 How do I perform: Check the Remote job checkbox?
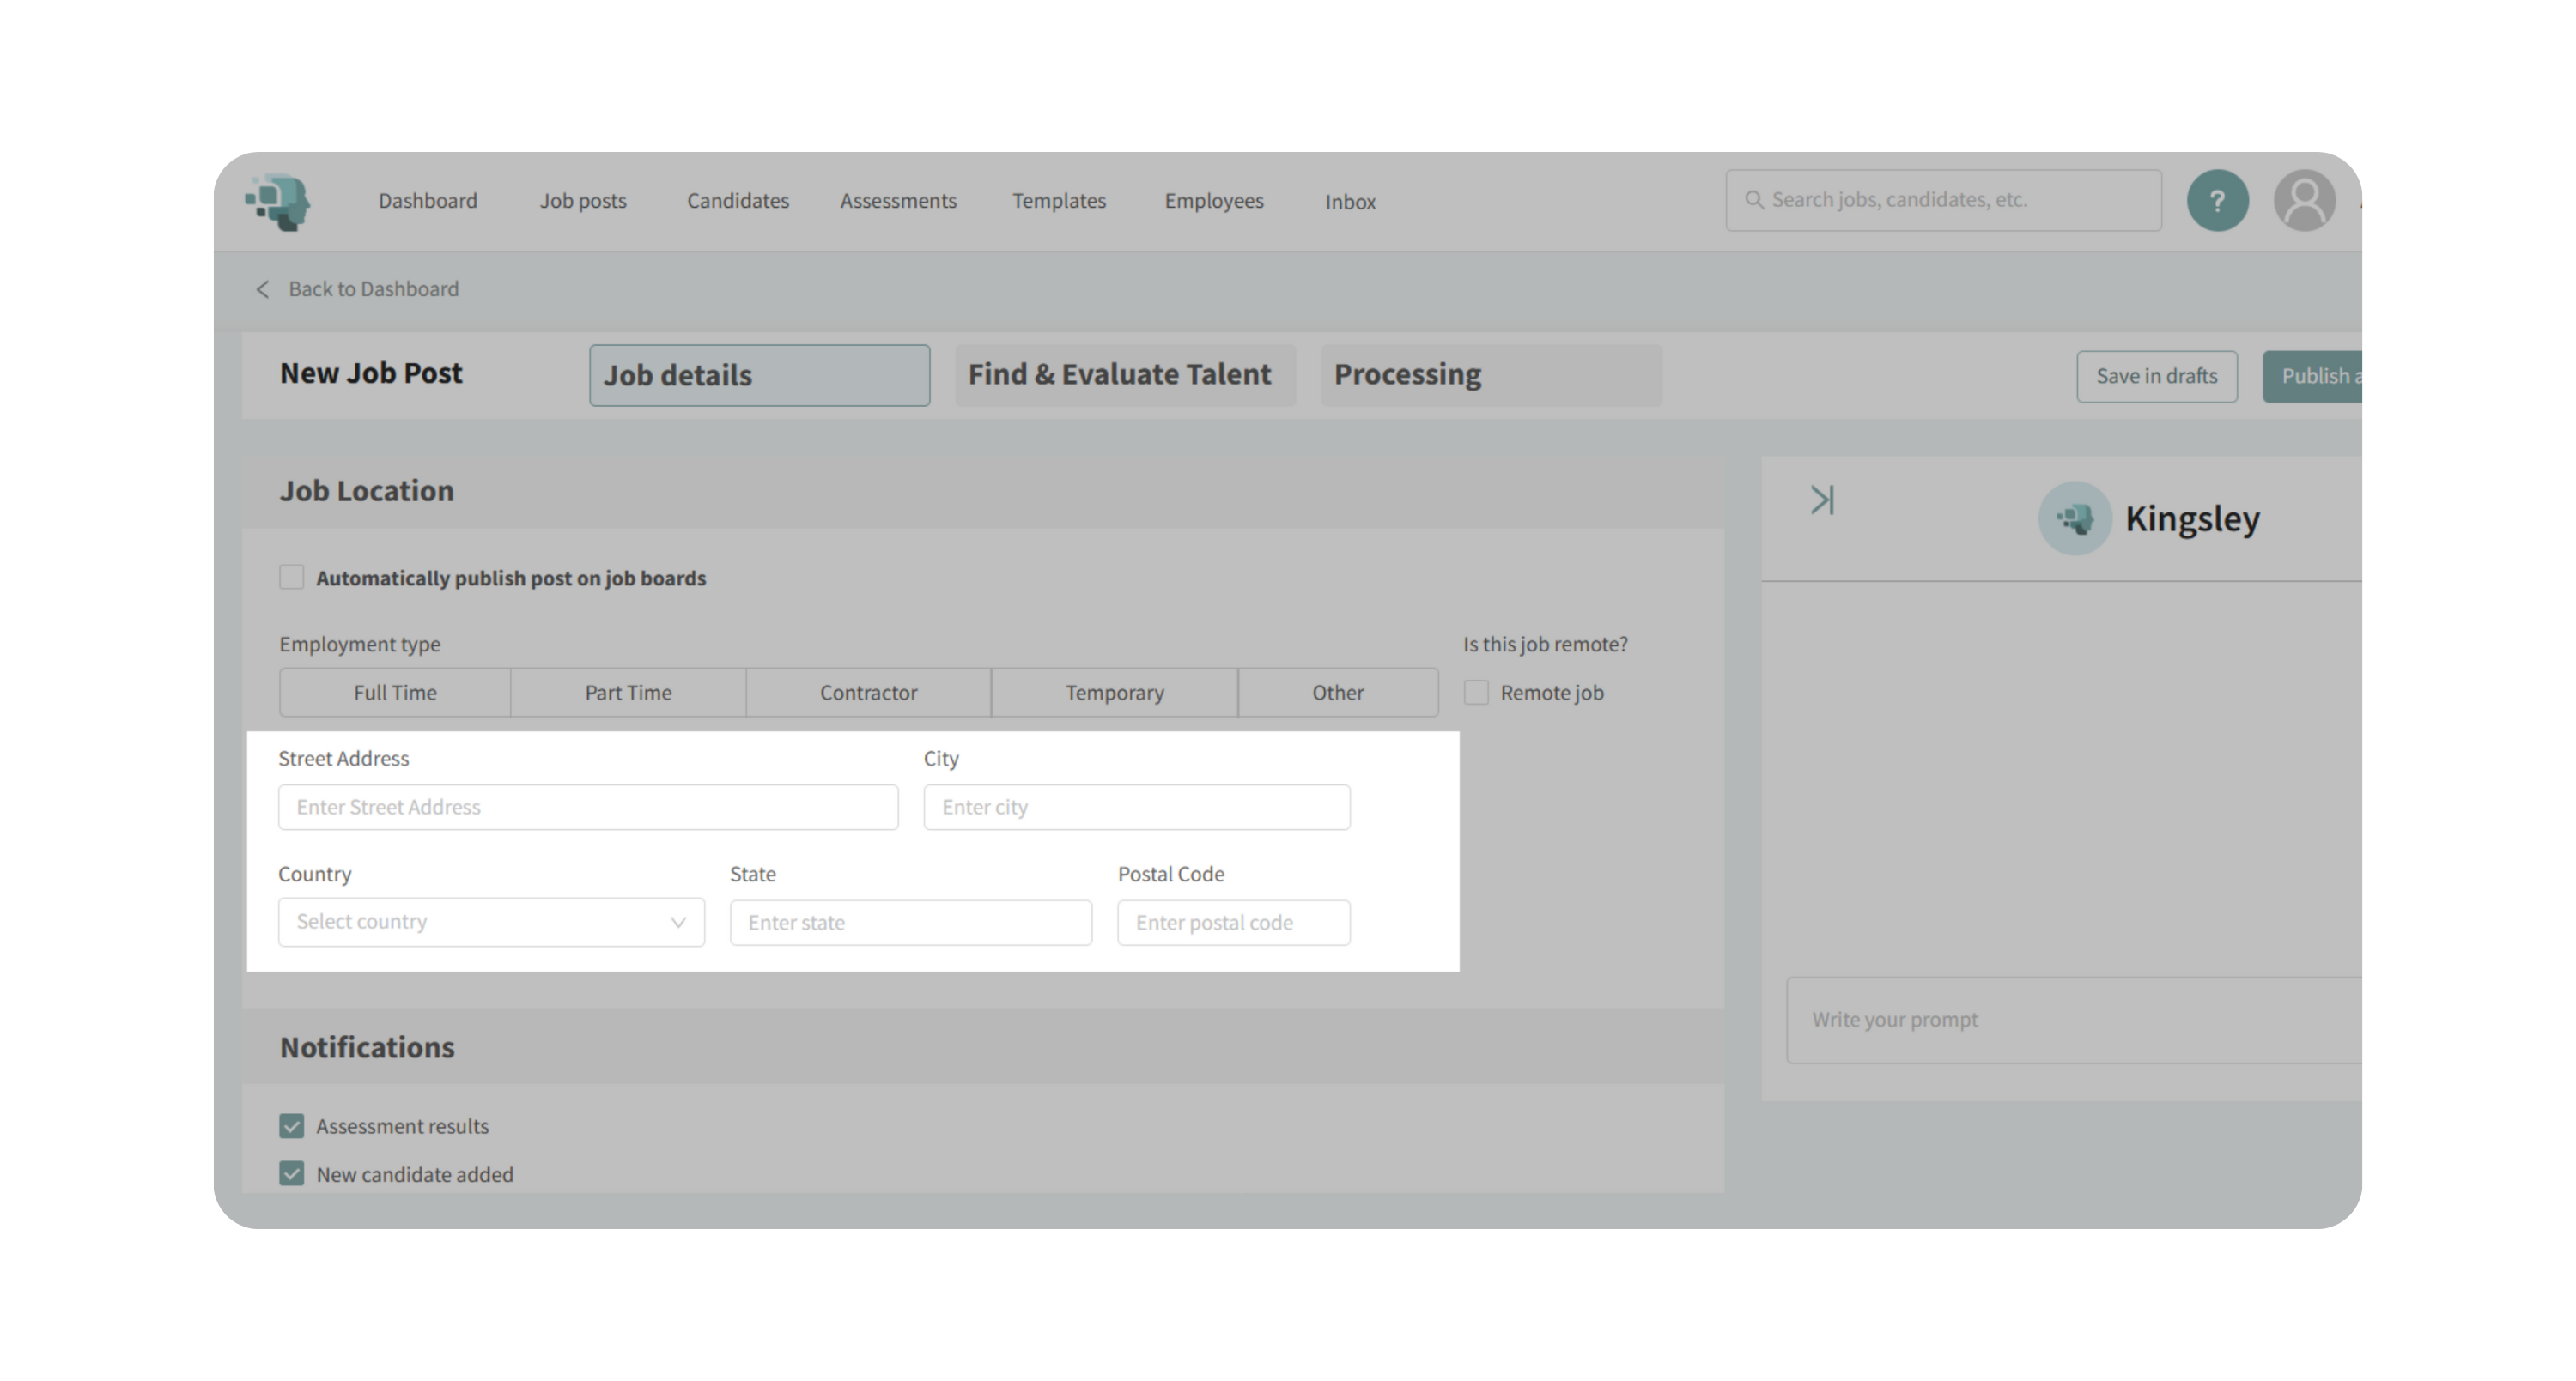1476,693
